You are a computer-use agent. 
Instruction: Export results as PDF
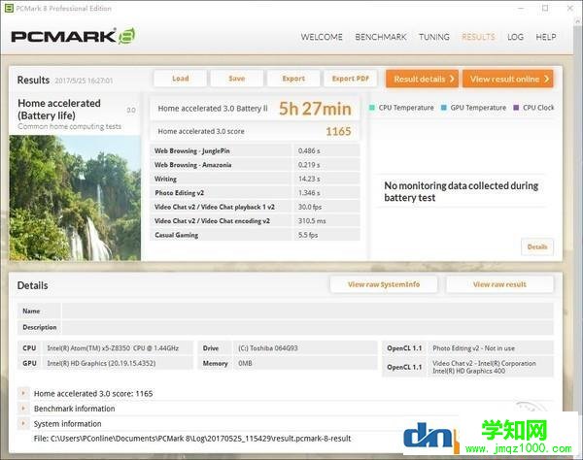350,79
